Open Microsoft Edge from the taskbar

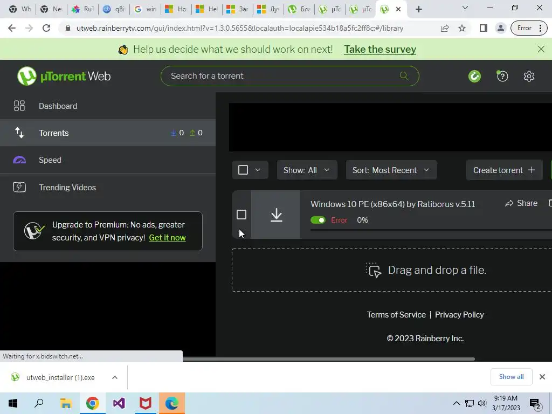click(172, 403)
